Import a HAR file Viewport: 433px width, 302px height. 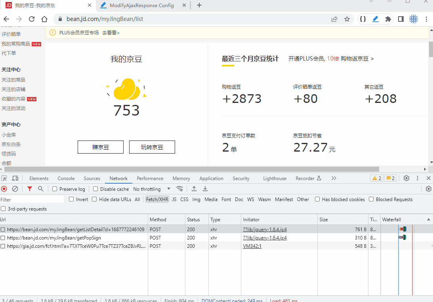(x=194, y=189)
